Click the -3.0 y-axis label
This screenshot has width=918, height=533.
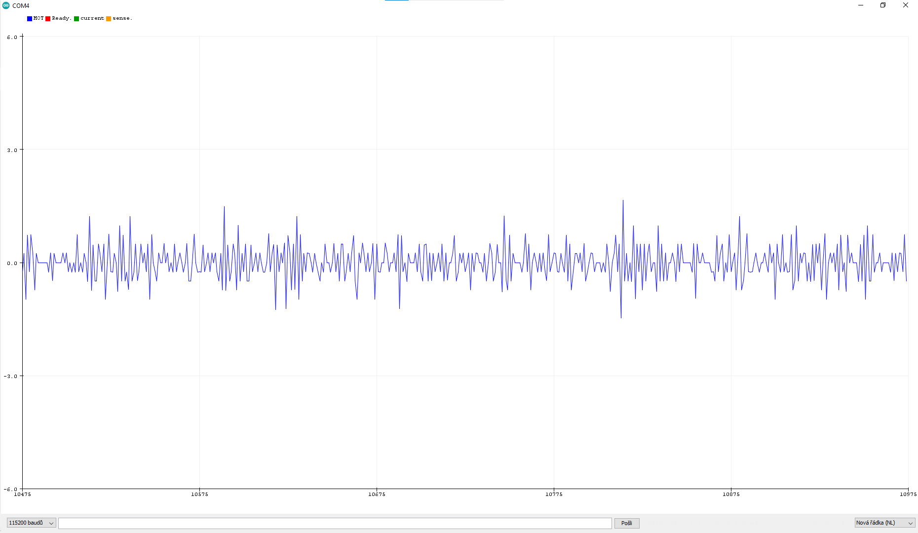coord(10,376)
